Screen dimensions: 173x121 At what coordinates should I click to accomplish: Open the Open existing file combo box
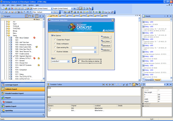click(x=95, y=48)
